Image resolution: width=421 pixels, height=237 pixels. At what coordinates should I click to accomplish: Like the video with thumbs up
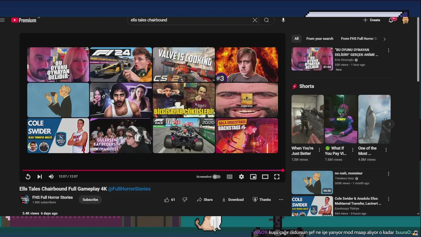170,199
